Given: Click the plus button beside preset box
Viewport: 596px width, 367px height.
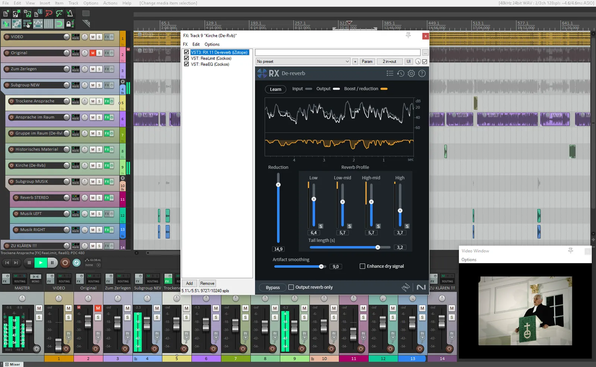Looking at the screenshot, I should (x=355, y=61).
